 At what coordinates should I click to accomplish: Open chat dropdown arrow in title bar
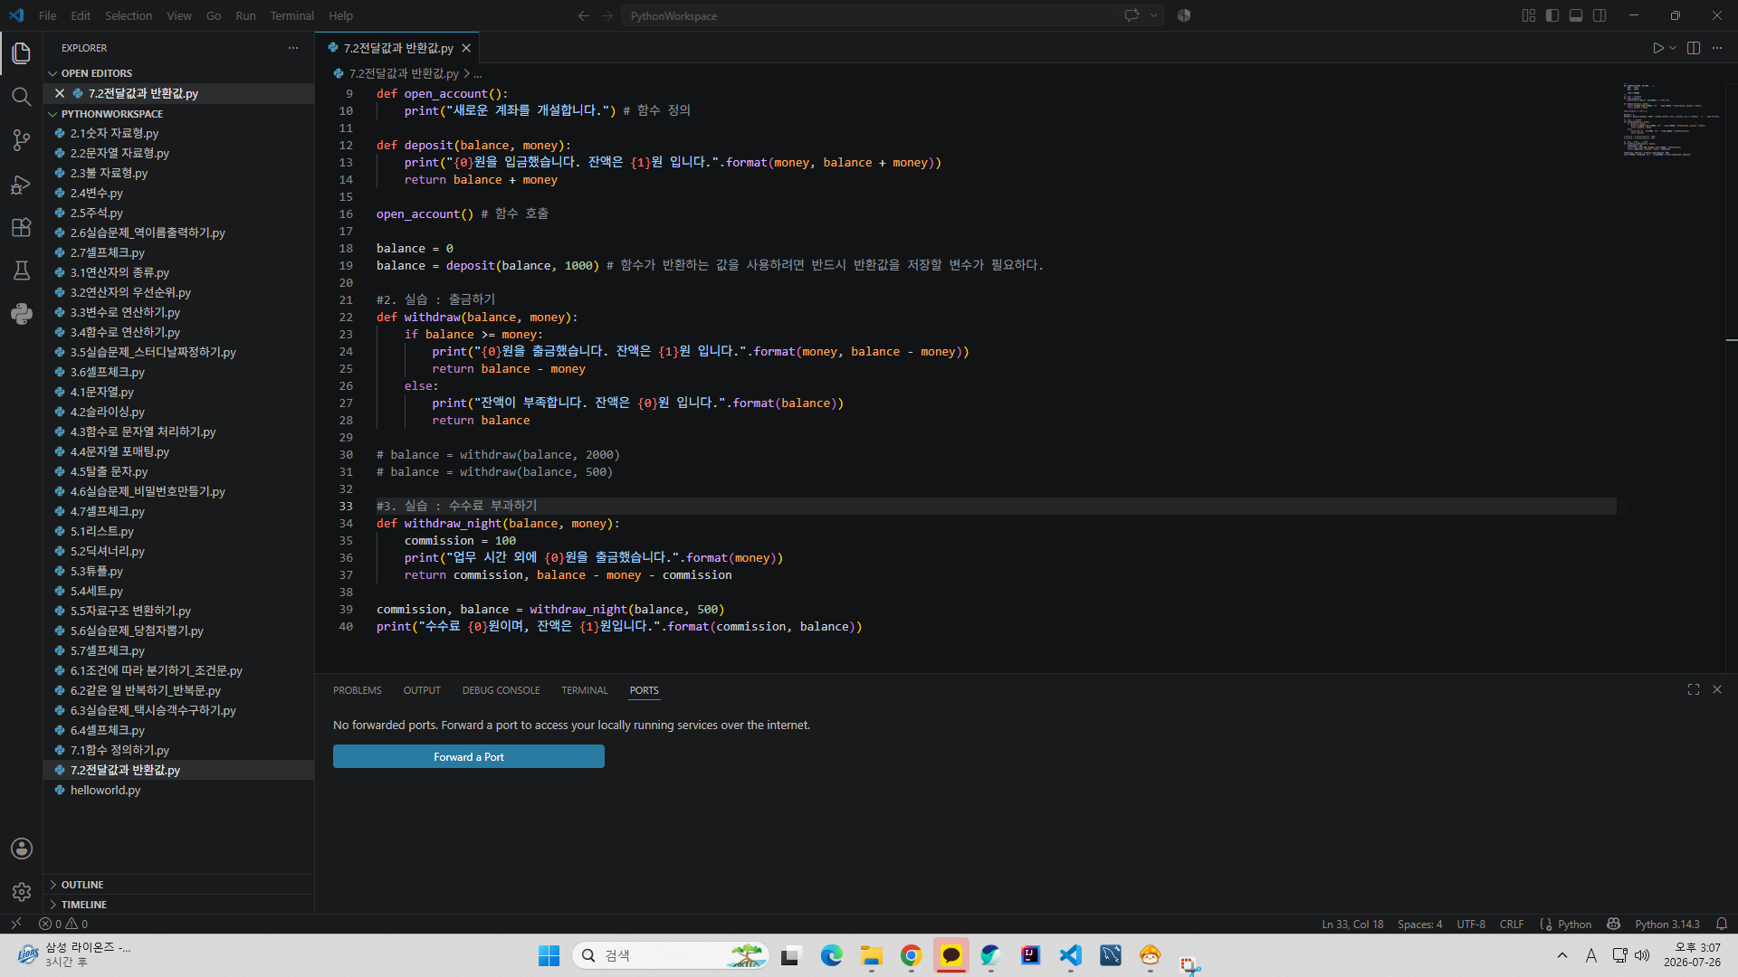tap(1153, 15)
